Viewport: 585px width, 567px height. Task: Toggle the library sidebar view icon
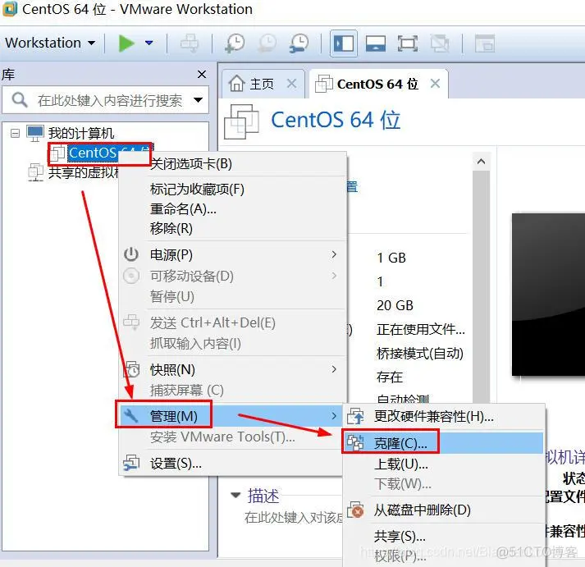coord(344,43)
